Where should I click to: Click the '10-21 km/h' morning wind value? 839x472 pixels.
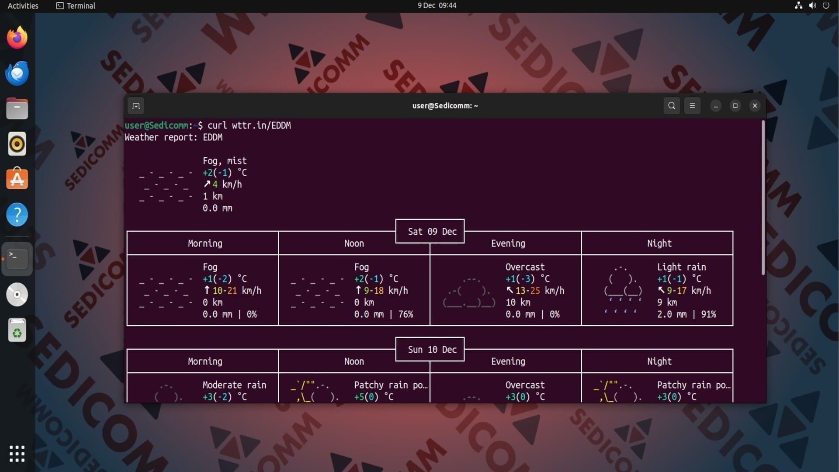(x=237, y=291)
